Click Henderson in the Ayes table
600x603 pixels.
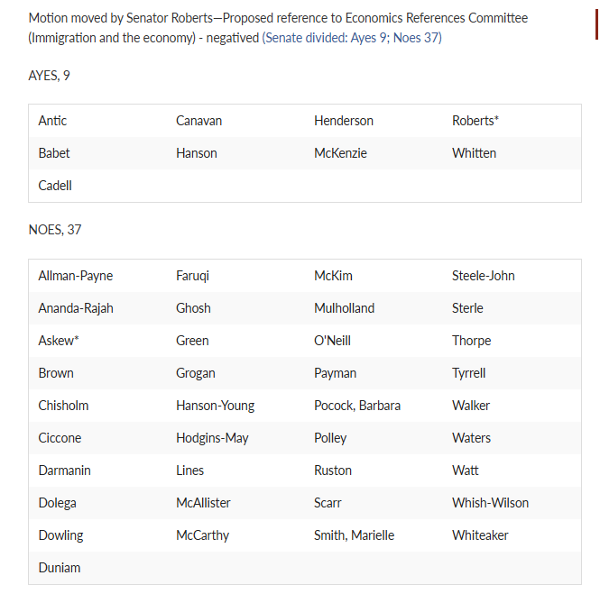pyautogui.click(x=344, y=121)
